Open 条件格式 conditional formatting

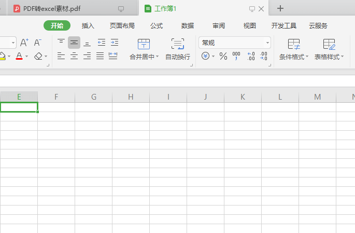click(x=294, y=49)
